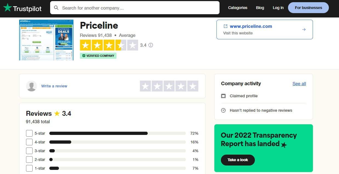The height and width of the screenshot is (174, 339).
Task: Click the 5-star percentage bar
Action: coord(118,133)
